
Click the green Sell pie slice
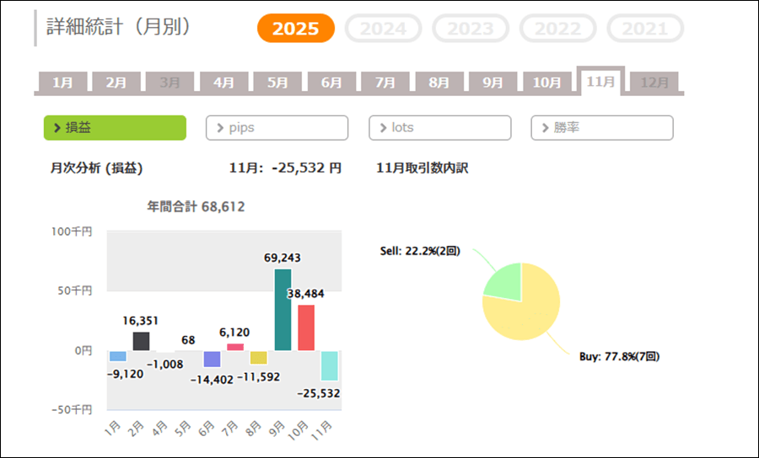pos(503,280)
